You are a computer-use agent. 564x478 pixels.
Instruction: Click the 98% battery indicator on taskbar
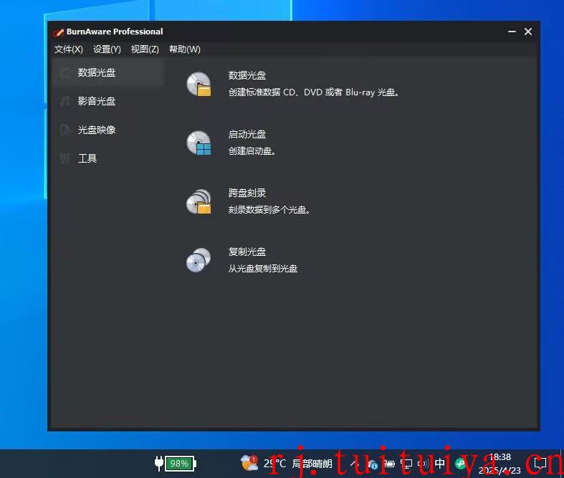[176, 463]
